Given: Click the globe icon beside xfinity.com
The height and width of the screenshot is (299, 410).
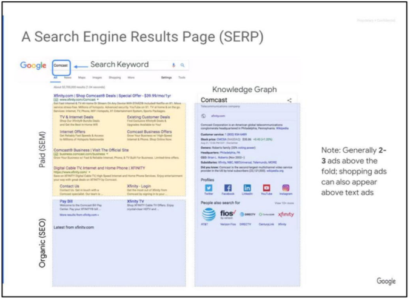Looking at the screenshot, I should click(x=203, y=116).
